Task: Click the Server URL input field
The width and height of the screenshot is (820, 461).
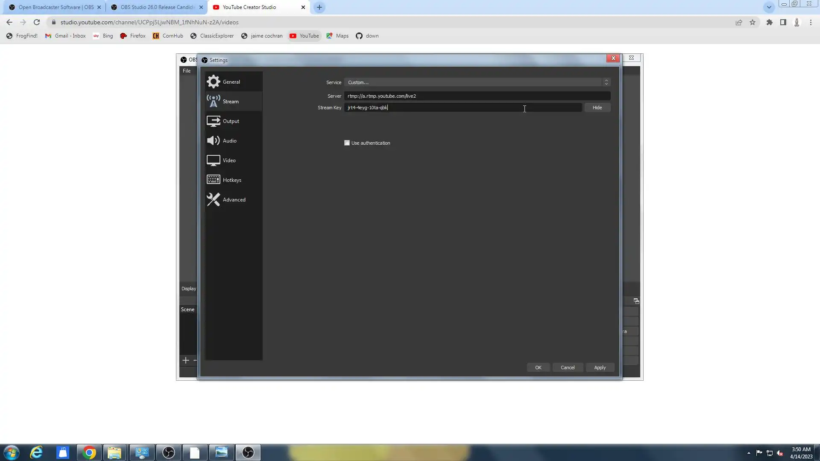Action: (477, 96)
